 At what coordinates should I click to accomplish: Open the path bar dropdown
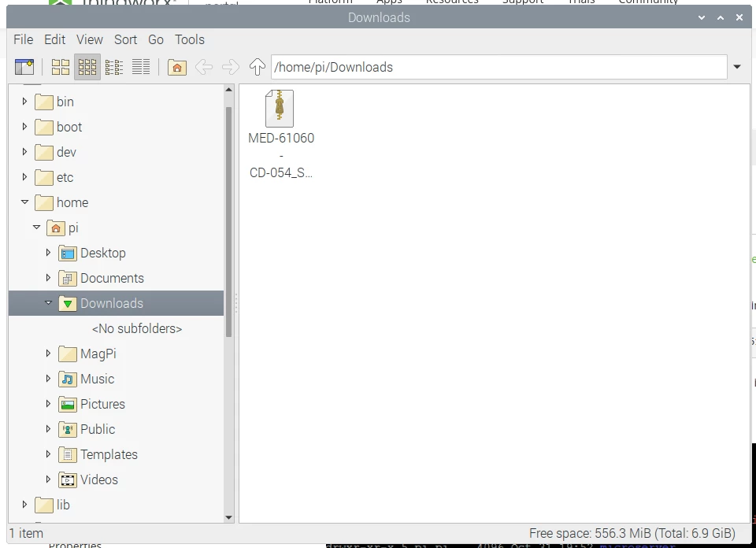(x=737, y=67)
